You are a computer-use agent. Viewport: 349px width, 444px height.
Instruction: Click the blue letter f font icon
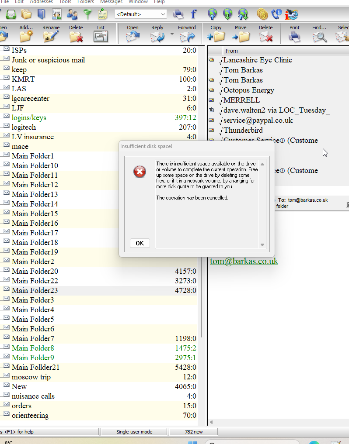(x=193, y=14)
